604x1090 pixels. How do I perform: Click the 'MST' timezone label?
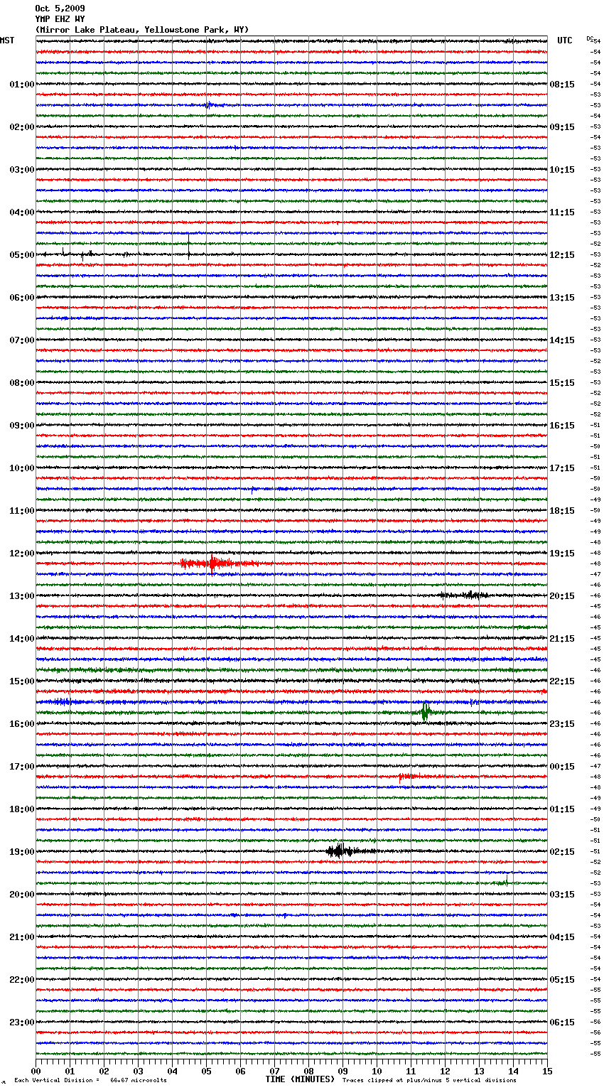7,41
